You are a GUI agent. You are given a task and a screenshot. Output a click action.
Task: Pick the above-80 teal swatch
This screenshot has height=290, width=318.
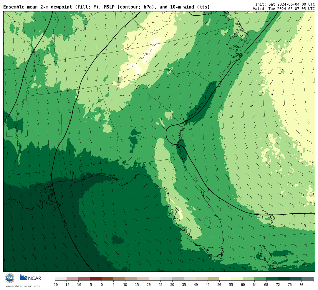pos(308,279)
